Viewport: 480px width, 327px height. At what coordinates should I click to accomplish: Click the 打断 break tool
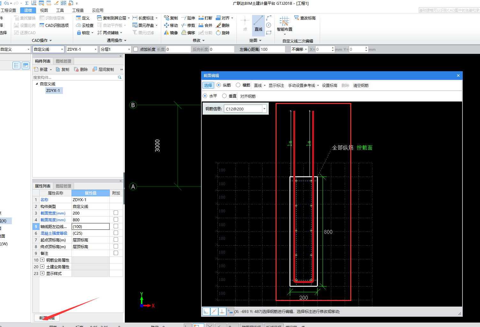[x=205, y=18]
